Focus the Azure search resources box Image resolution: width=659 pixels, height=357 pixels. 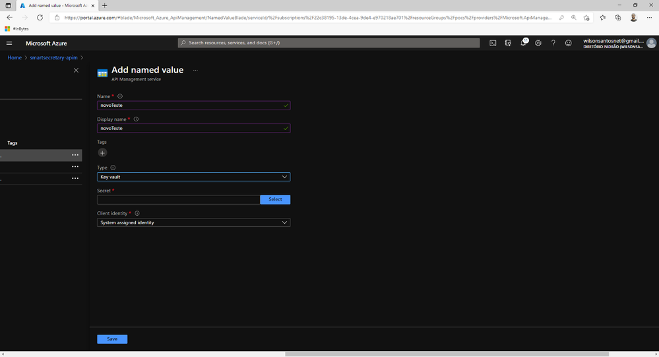coord(329,43)
